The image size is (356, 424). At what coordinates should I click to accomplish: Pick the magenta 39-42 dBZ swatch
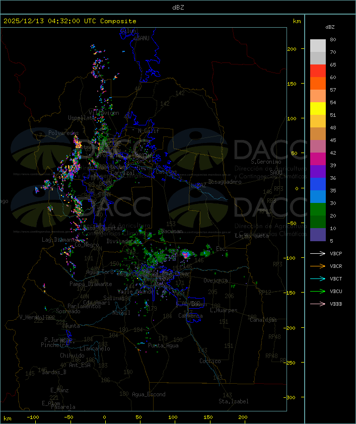tap(318, 159)
